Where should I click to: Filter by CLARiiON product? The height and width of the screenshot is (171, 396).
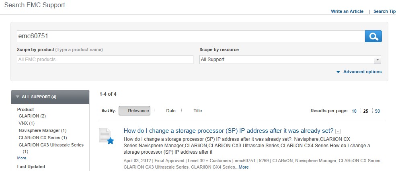point(32,116)
